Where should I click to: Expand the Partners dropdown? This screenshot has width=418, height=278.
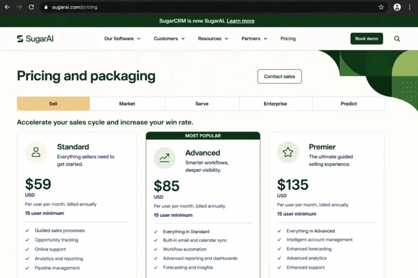254,39
